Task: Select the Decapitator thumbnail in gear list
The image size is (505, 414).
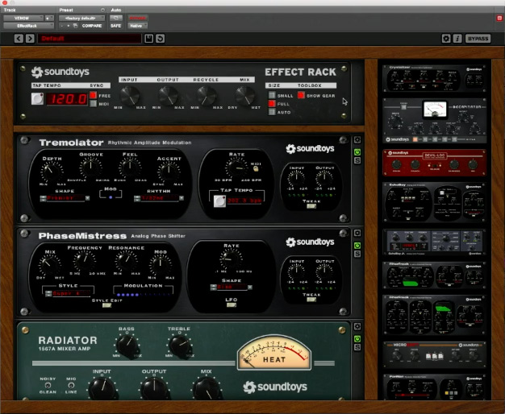Action: tap(435, 121)
